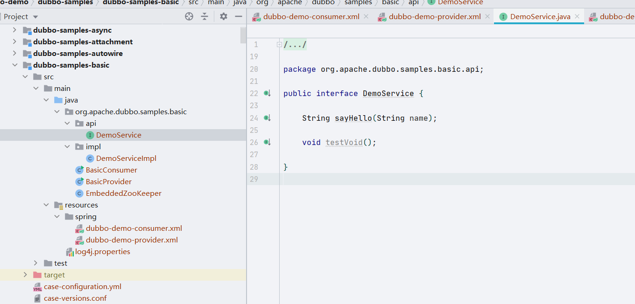Select case-configuration.yml file
Image resolution: width=635 pixels, height=304 pixels.
83,286
